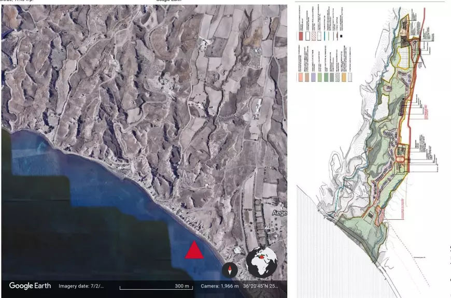The width and height of the screenshot is (451, 298).
Task: Click the tan brown legend swatch
Action: [307, 77]
